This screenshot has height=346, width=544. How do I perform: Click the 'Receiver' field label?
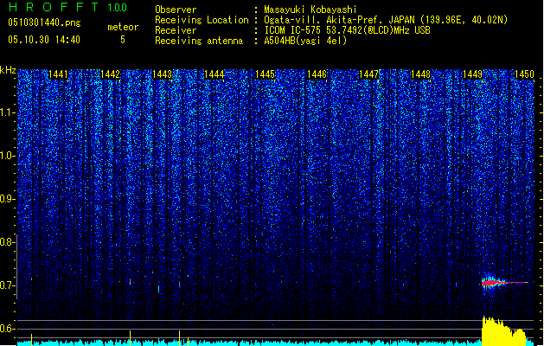tap(176, 30)
